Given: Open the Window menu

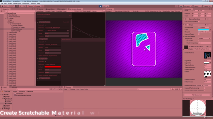Looking at the screenshot, I should click(x=33, y=4).
